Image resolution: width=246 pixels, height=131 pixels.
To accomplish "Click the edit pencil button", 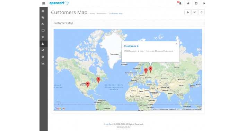I will click(x=194, y=12).
